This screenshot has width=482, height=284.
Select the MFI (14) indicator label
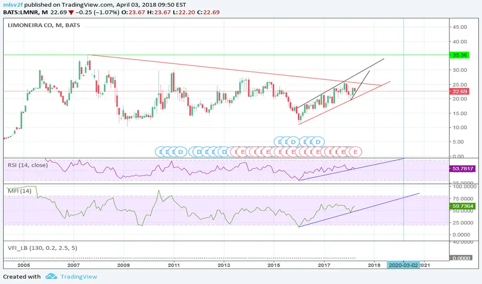click(x=19, y=191)
